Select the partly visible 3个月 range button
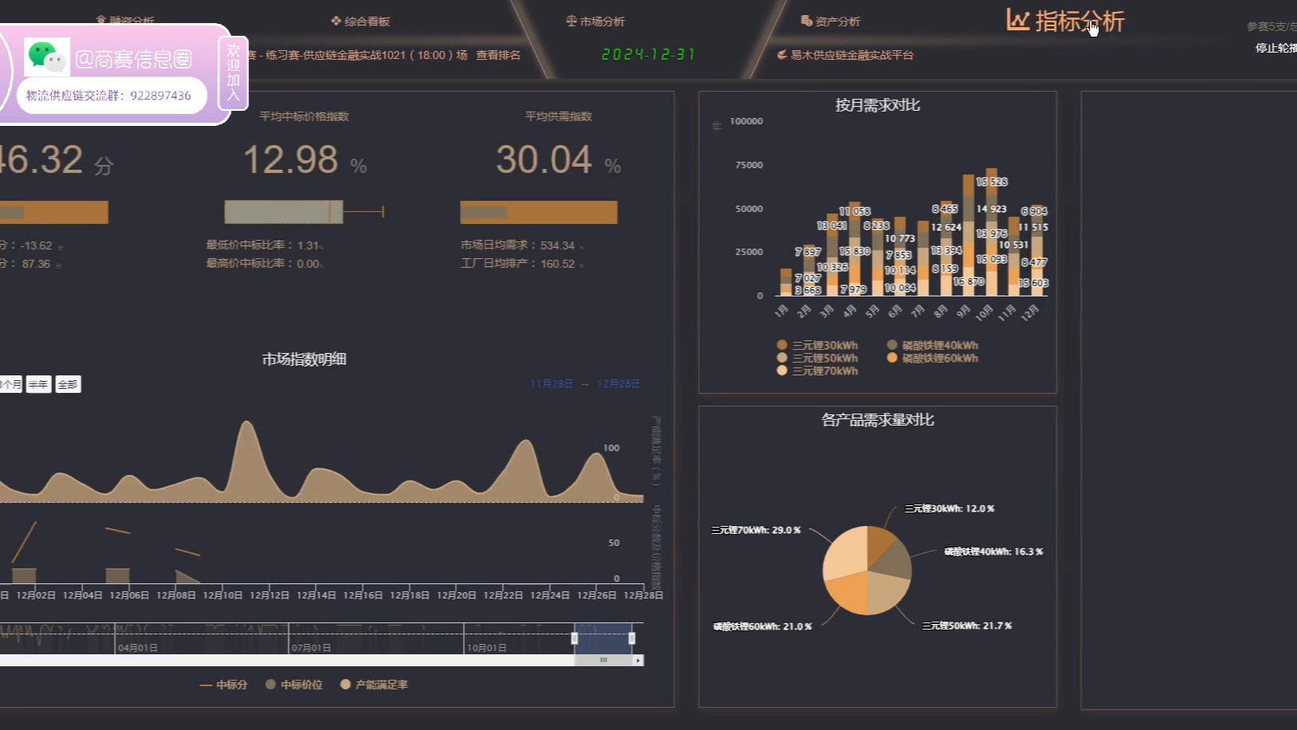1297x730 pixels. click(x=10, y=384)
